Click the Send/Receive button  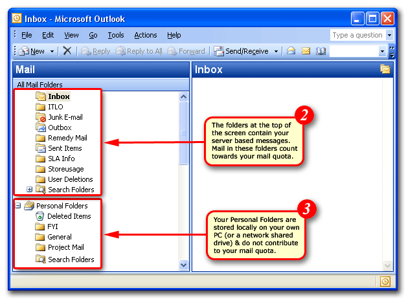[x=242, y=51]
